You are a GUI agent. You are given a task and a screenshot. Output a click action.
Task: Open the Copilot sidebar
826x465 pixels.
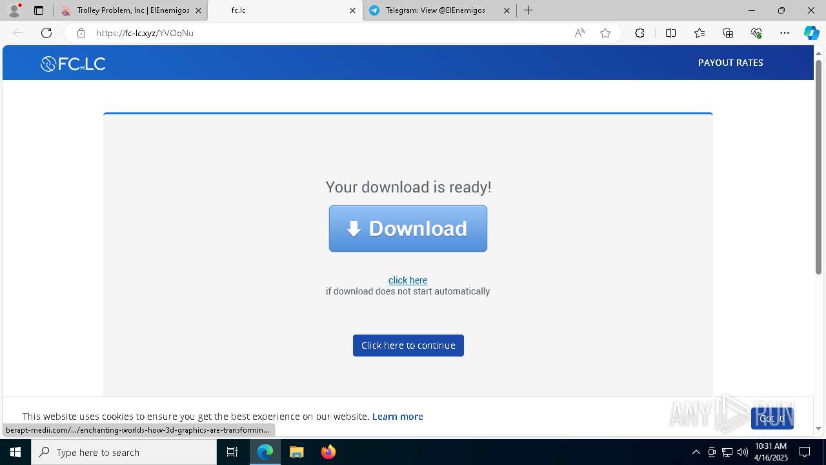point(811,33)
